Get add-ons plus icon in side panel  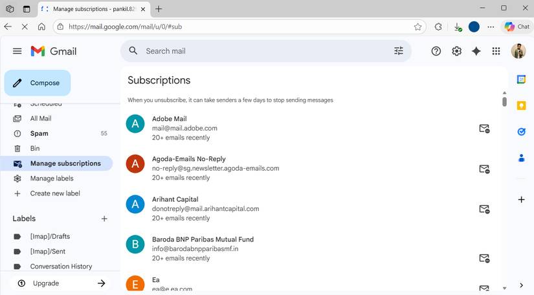click(521, 200)
